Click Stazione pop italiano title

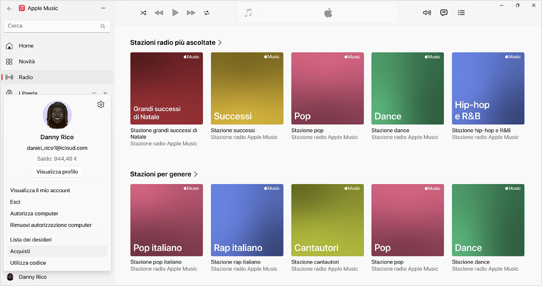156,262
